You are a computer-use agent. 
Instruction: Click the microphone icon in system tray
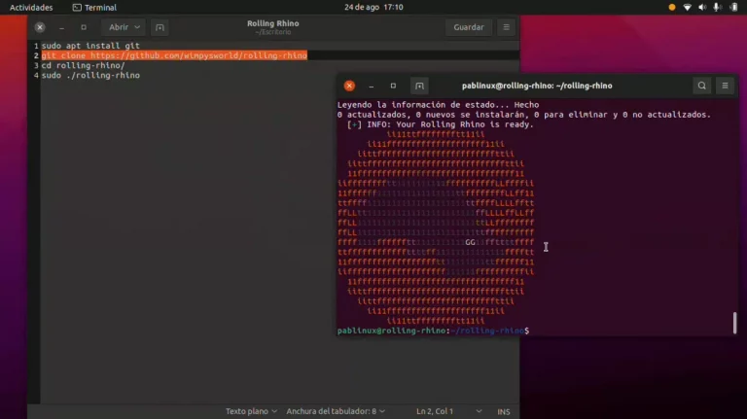pos(717,7)
